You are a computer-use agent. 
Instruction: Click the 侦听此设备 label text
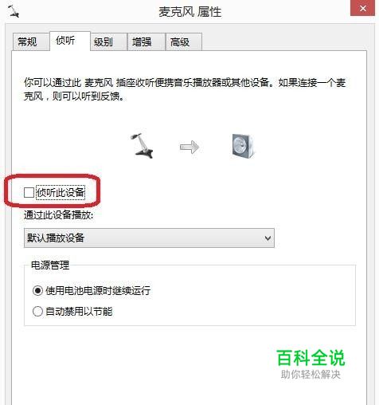click(61, 192)
